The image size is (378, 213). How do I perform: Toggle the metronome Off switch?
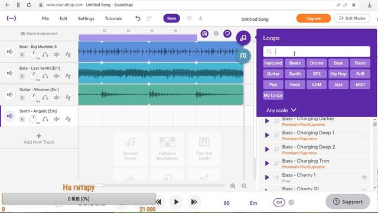tap(279, 202)
